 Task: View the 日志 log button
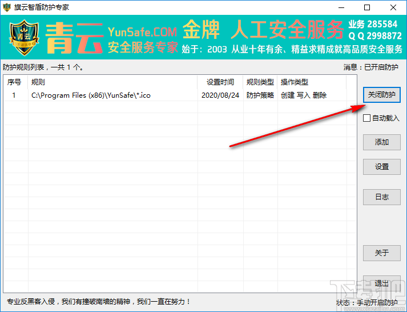point(381,197)
